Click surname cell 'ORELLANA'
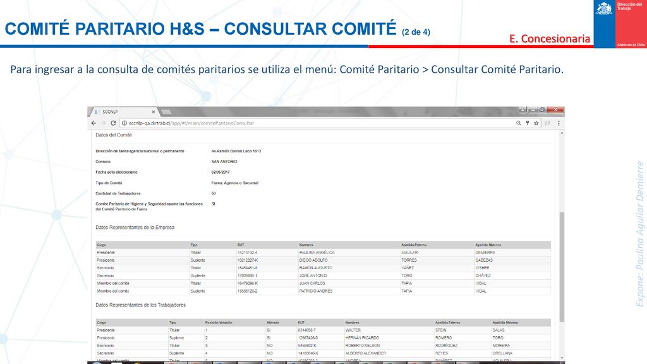Image resolution: width=647 pixels, height=364 pixels. click(502, 353)
